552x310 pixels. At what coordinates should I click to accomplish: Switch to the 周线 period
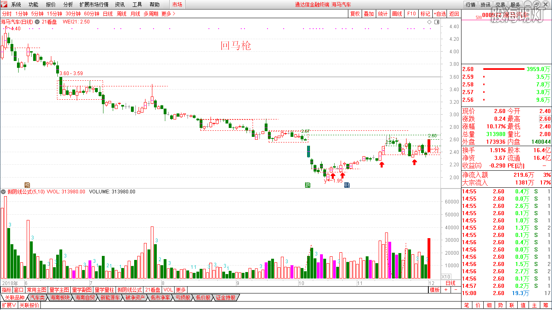[x=122, y=14]
